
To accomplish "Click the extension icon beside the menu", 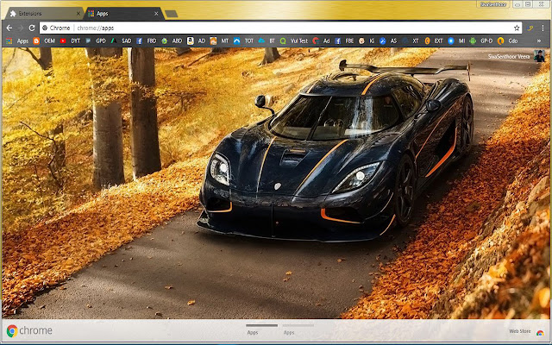I will click(530, 28).
